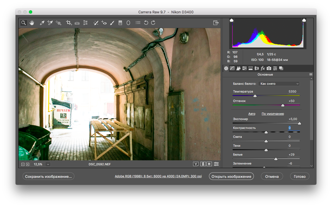Select the Graduated Filter tool
This screenshot has height=207, width=332.
tap(120, 23)
